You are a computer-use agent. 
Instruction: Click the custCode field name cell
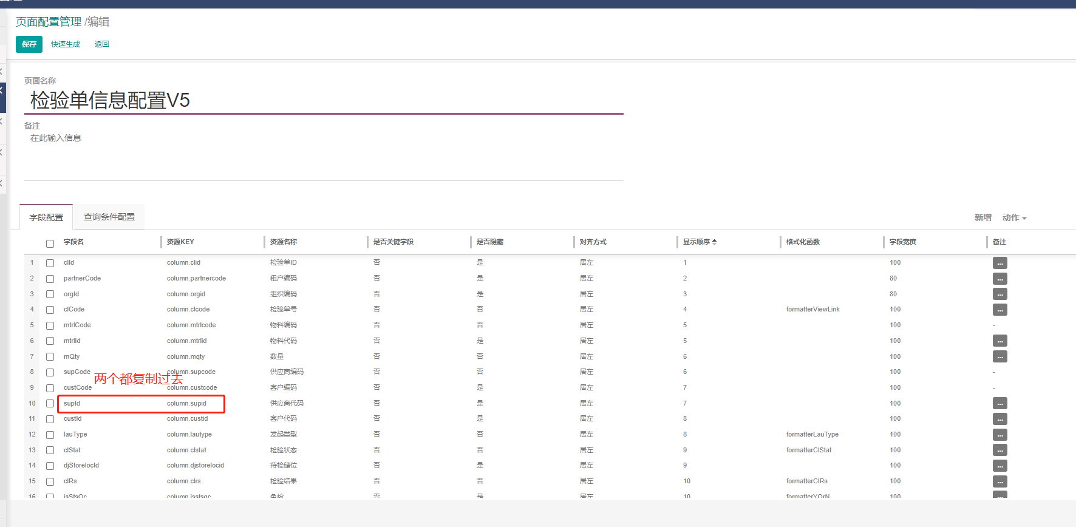tap(78, 387)
